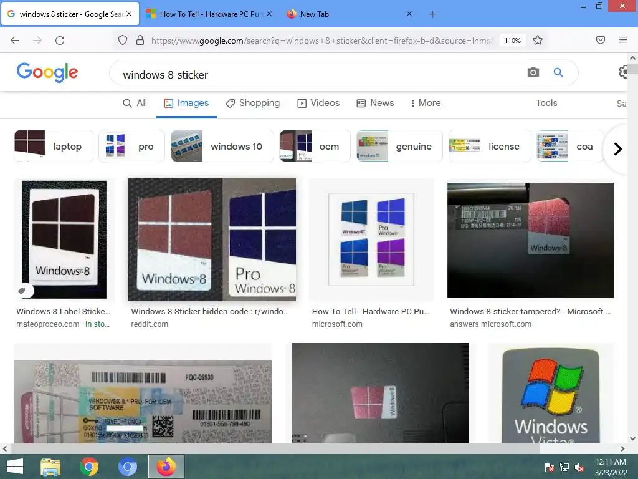Click the taskbar clock showing 12:11 AM

point(611,467)
